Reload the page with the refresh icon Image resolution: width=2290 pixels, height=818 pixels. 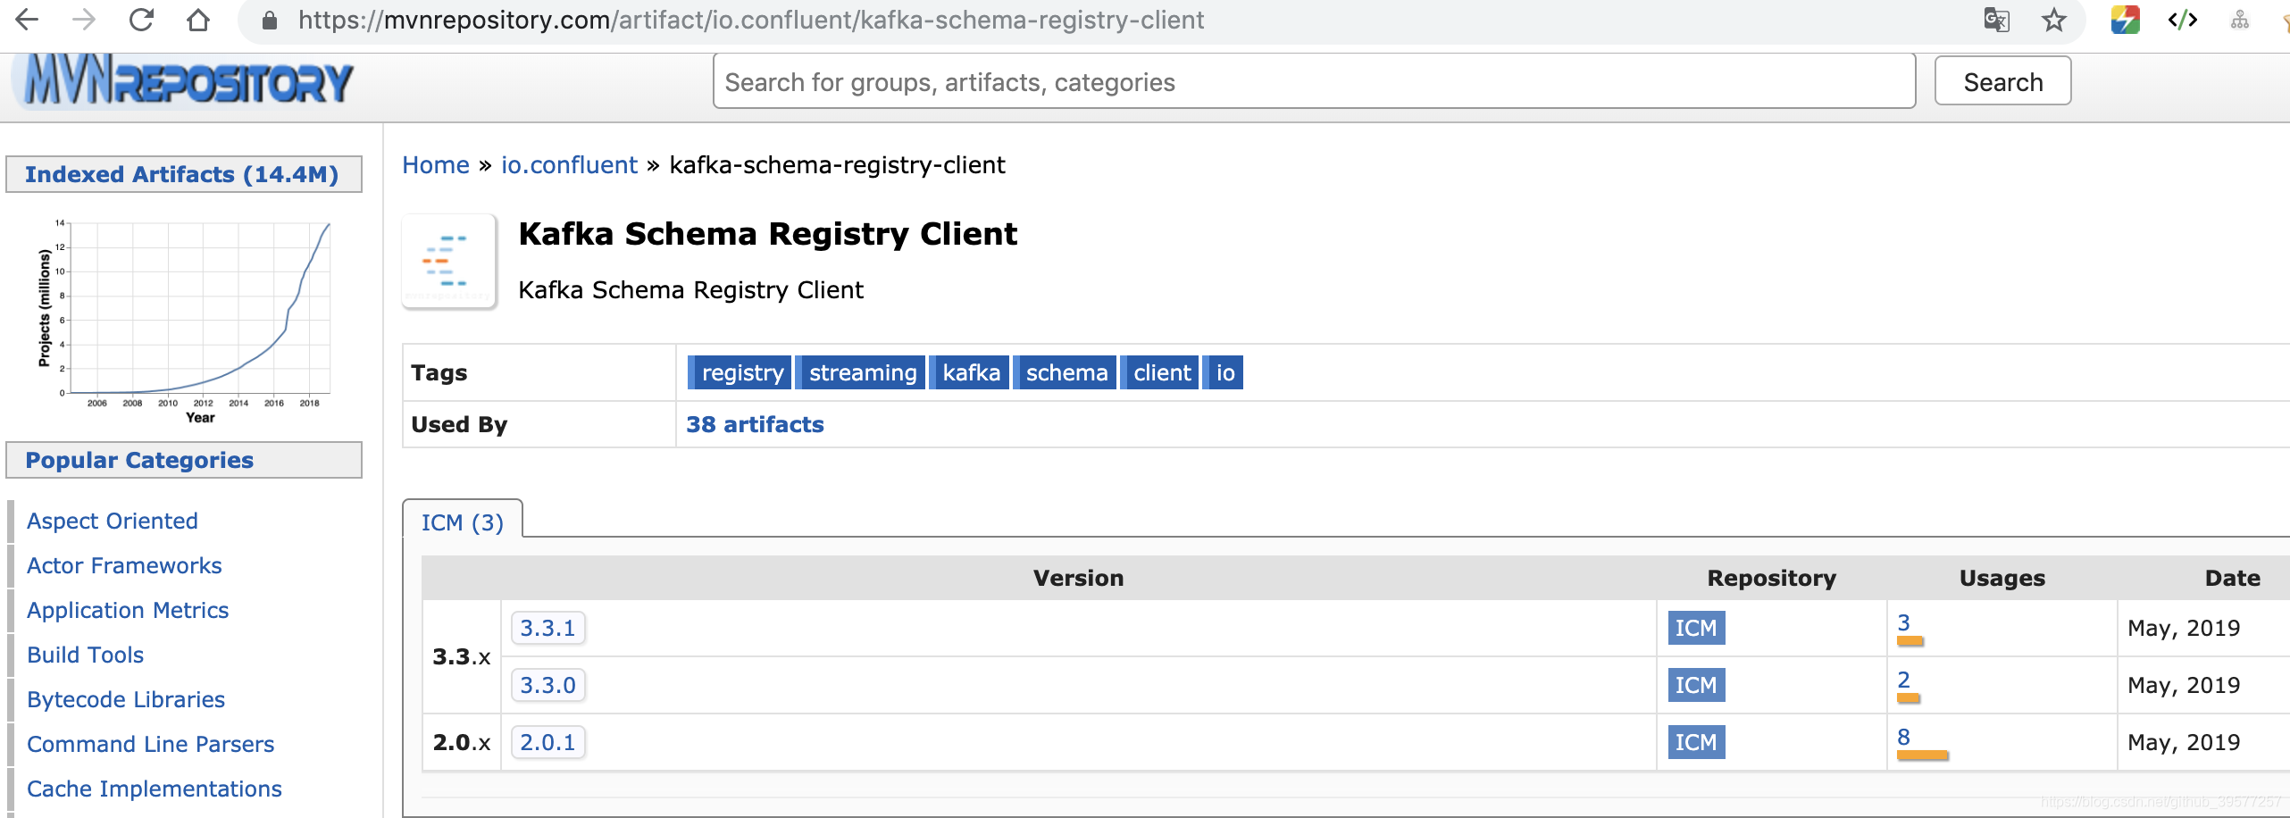[x=141, y=20]
